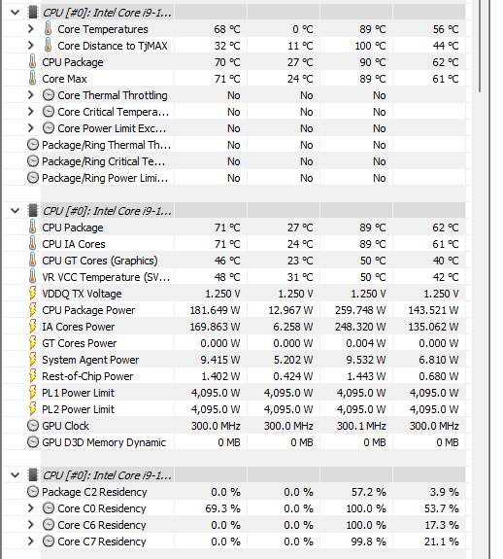Expand the Core C0 Residency row
The width and height of the screenshot is (503, 559).
(31, 508)
